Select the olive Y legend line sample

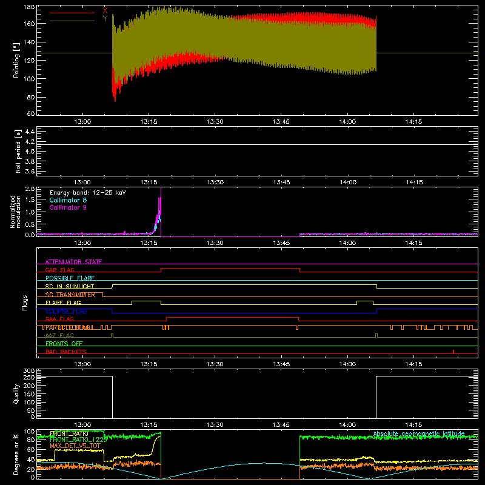[72, 21]
